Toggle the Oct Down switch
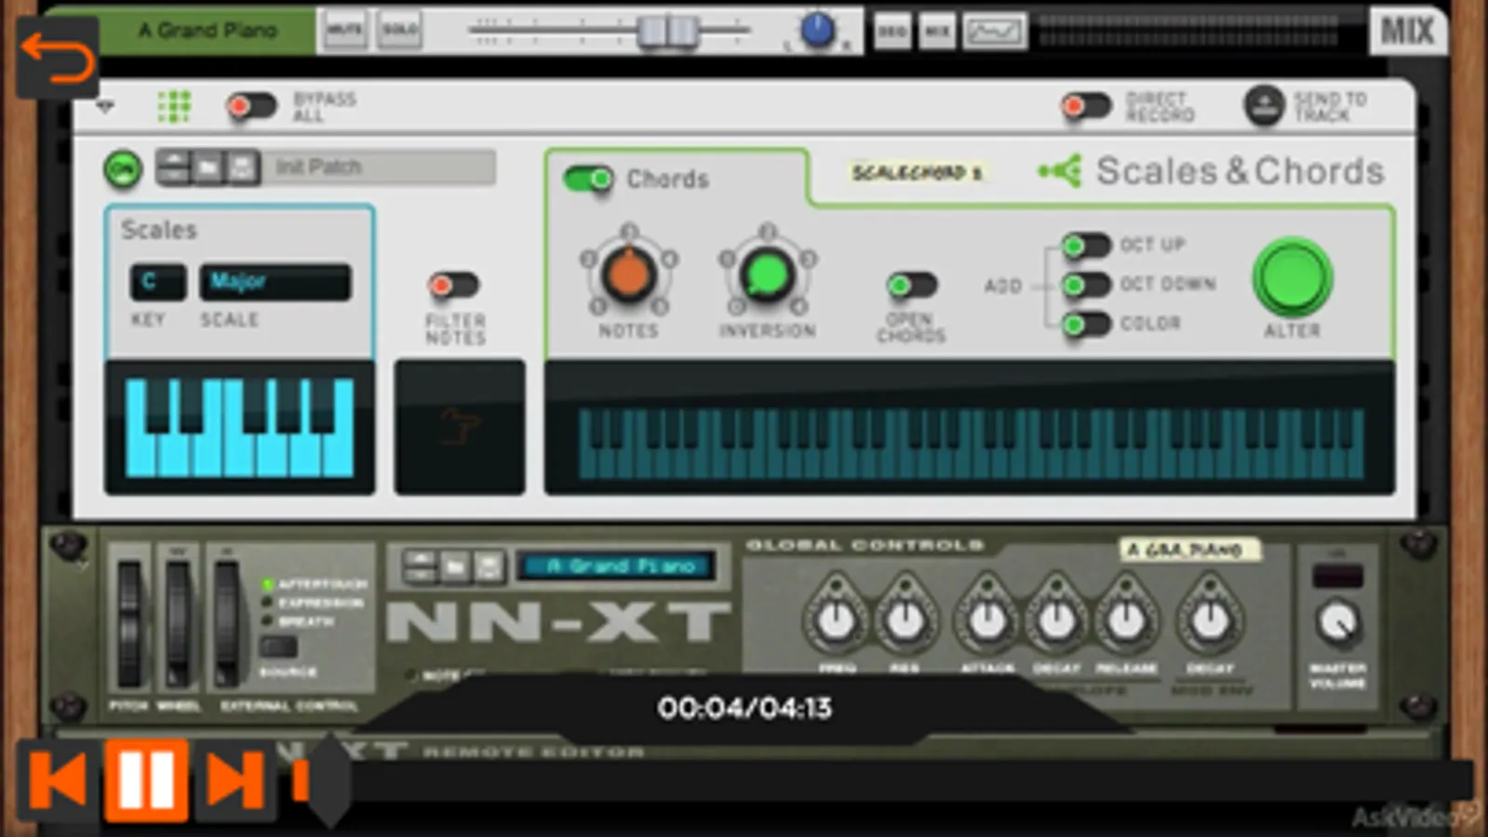This screenshot has width=1488, height=837. coord(1086,285)
